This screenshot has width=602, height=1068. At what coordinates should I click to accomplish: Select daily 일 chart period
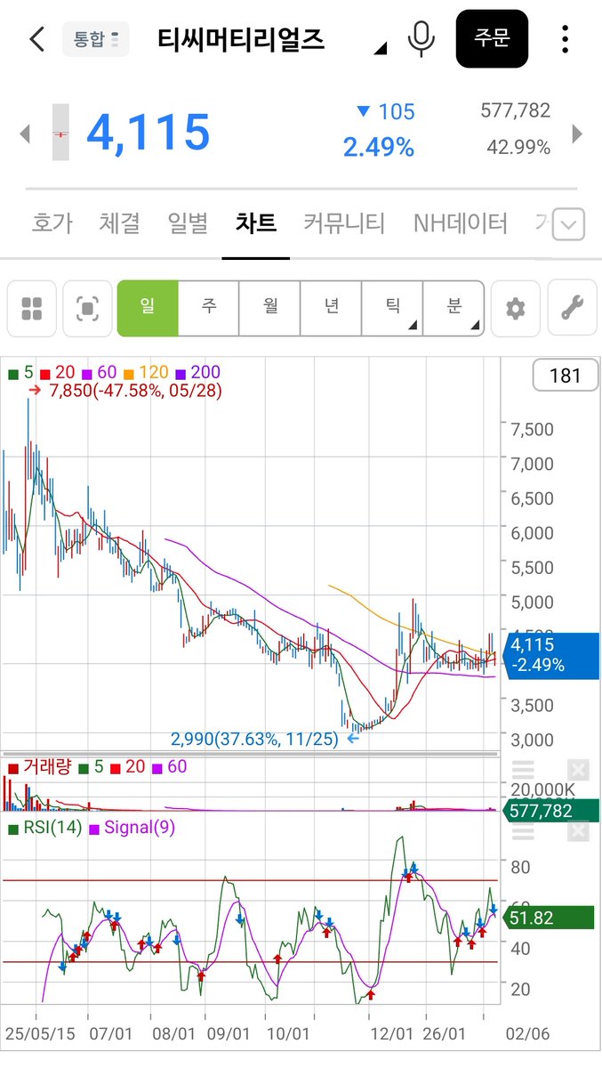coord(148,308)
